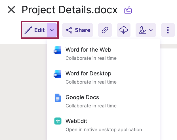Click the WebEdit icon
The width and height of the screenshot is (177, 140).
(x=58, y=121)
